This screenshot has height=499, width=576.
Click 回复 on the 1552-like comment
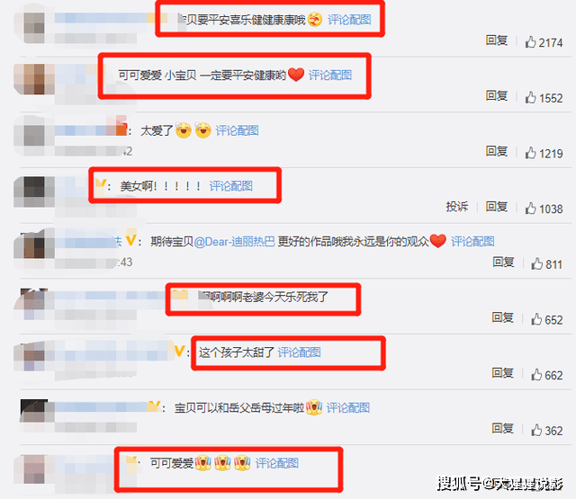[x=497, y=96]
